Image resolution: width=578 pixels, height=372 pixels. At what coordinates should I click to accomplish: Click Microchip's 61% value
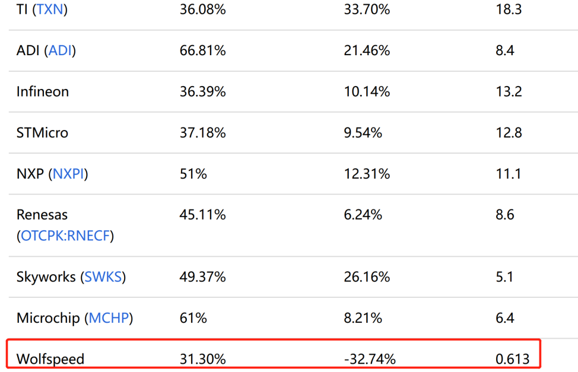(x=193, y=318)
